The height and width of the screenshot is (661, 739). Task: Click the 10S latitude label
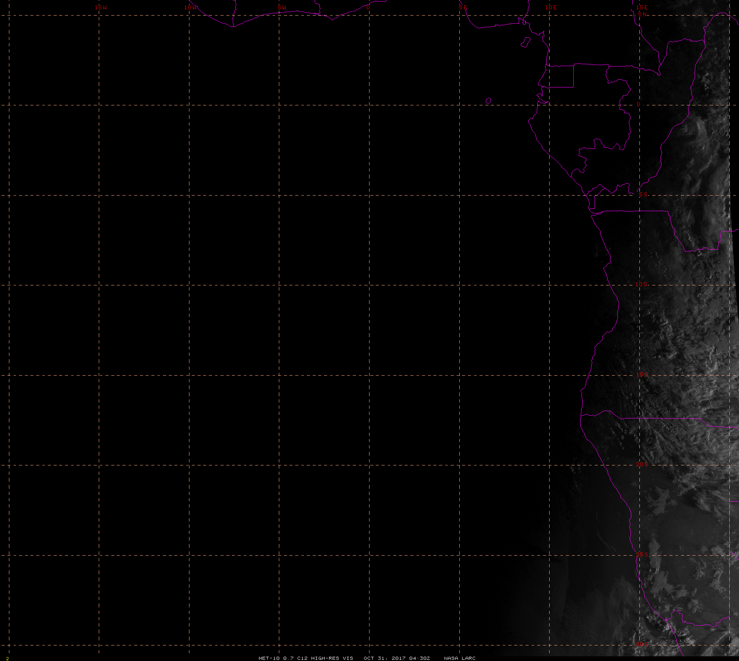(x=642, y=284)
